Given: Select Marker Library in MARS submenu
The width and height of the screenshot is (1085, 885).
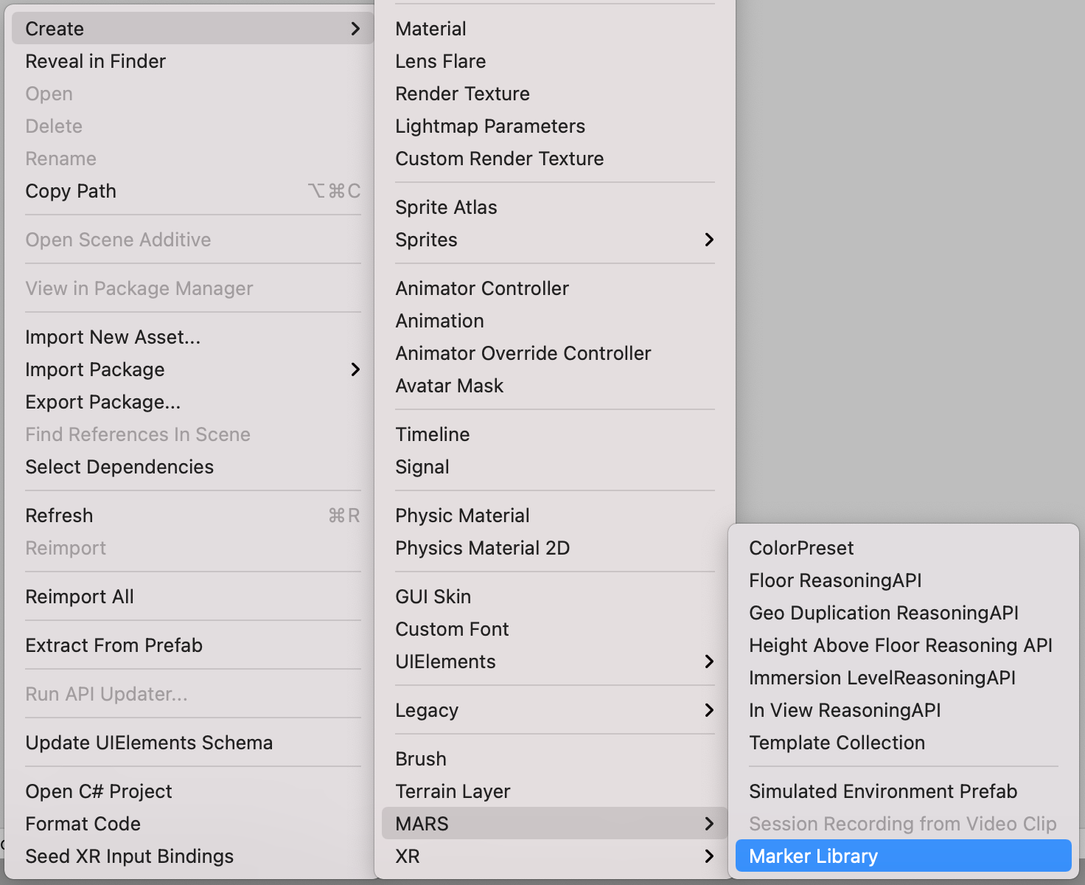Looking at the screenshot, I should click(813, 856).
